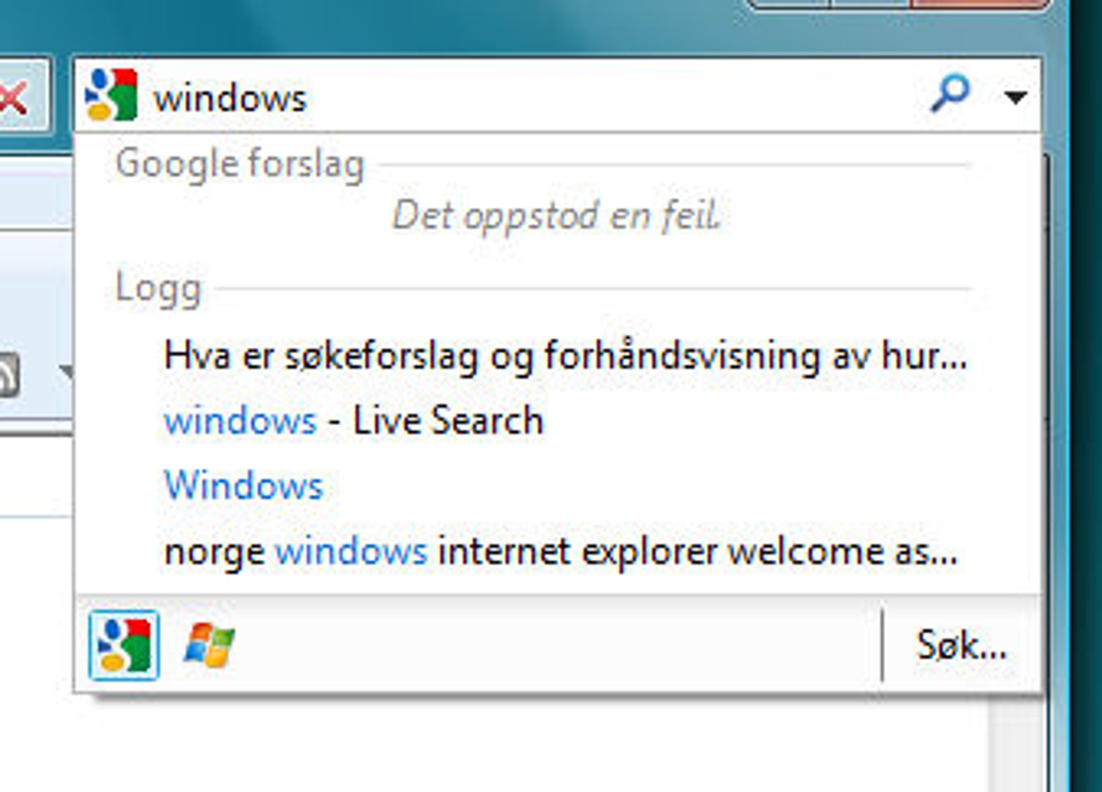Click the Google icon inside the search box
The width and height of the screenshot is (1102, 792).
pos(111,95)
